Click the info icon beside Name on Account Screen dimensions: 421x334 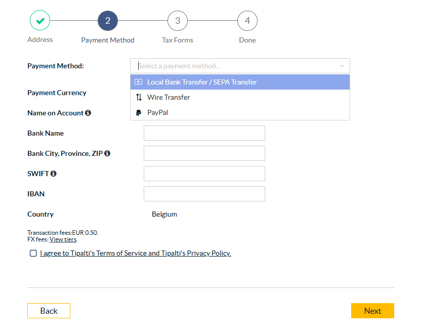coord(88,113)
